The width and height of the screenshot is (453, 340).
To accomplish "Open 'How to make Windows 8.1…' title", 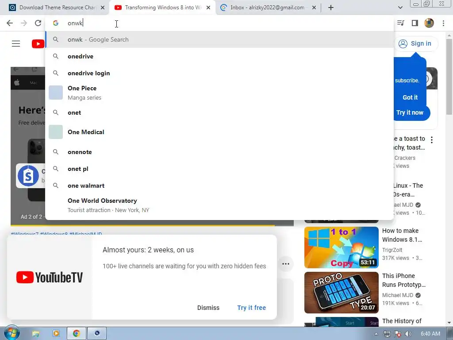I will [x=402, y=235].
